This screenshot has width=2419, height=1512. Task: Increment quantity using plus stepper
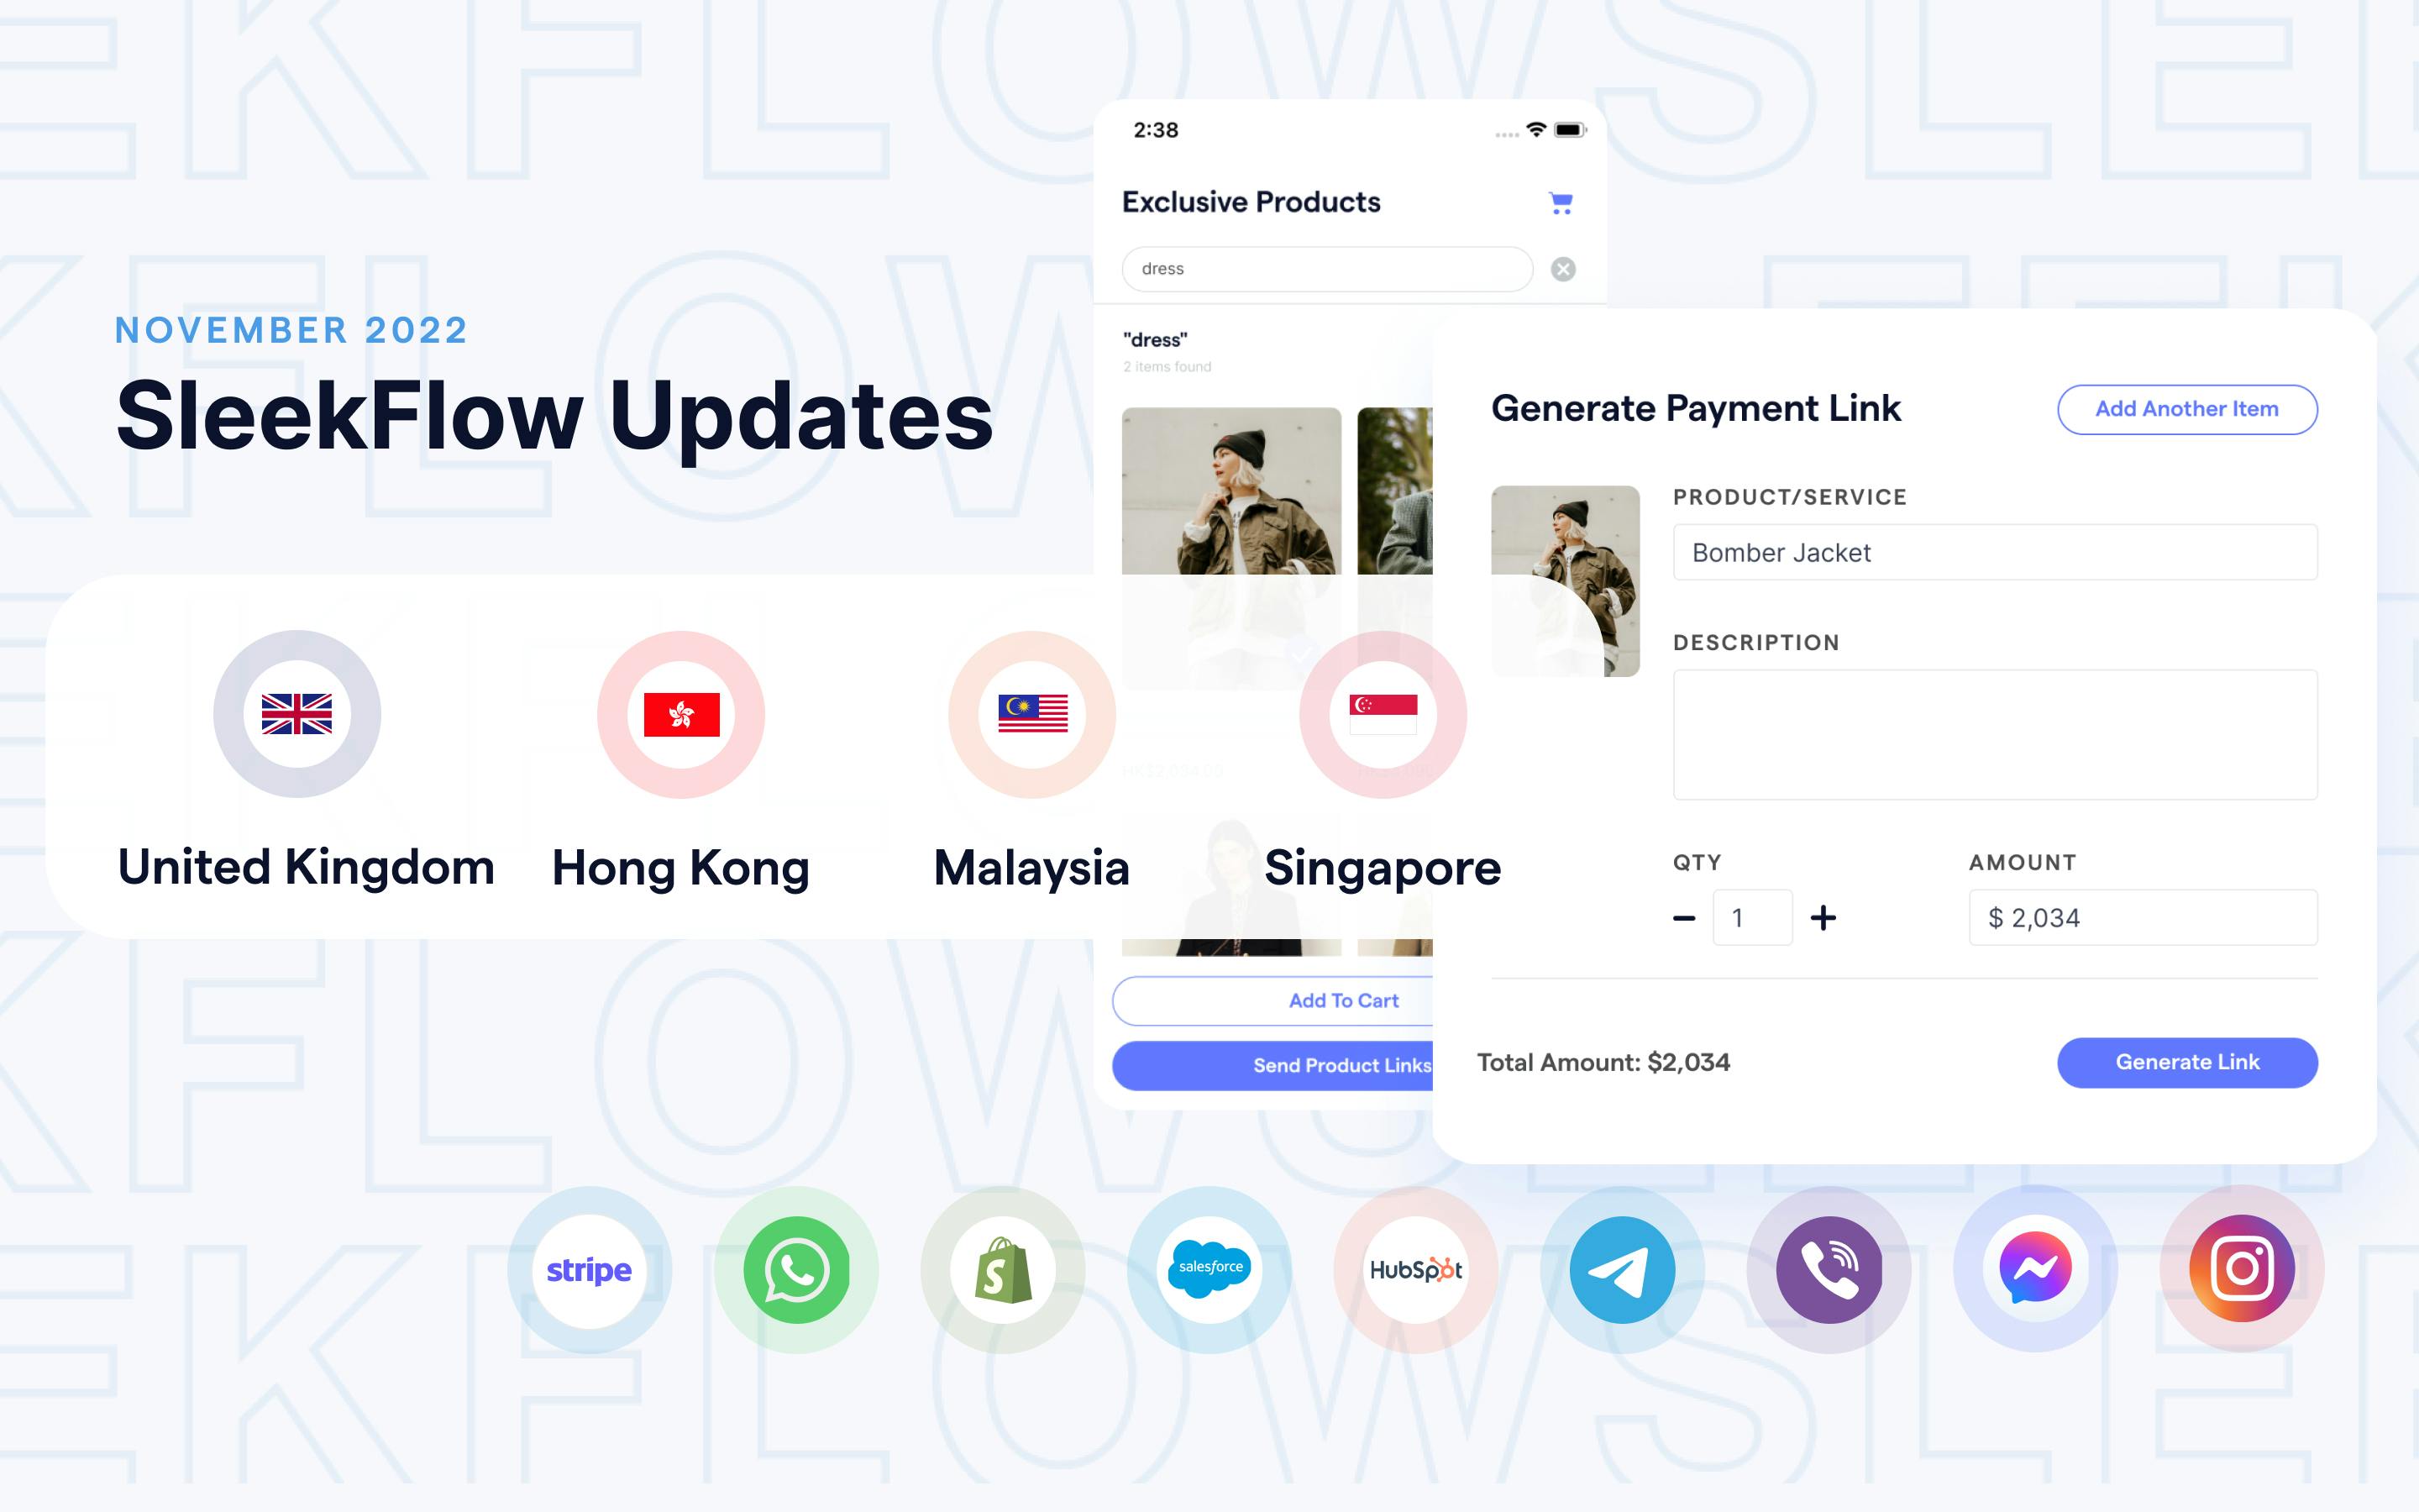[1822, 918]
